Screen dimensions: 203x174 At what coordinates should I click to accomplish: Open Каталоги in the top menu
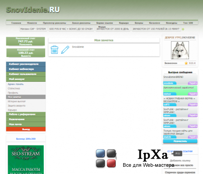pos(154,23)
